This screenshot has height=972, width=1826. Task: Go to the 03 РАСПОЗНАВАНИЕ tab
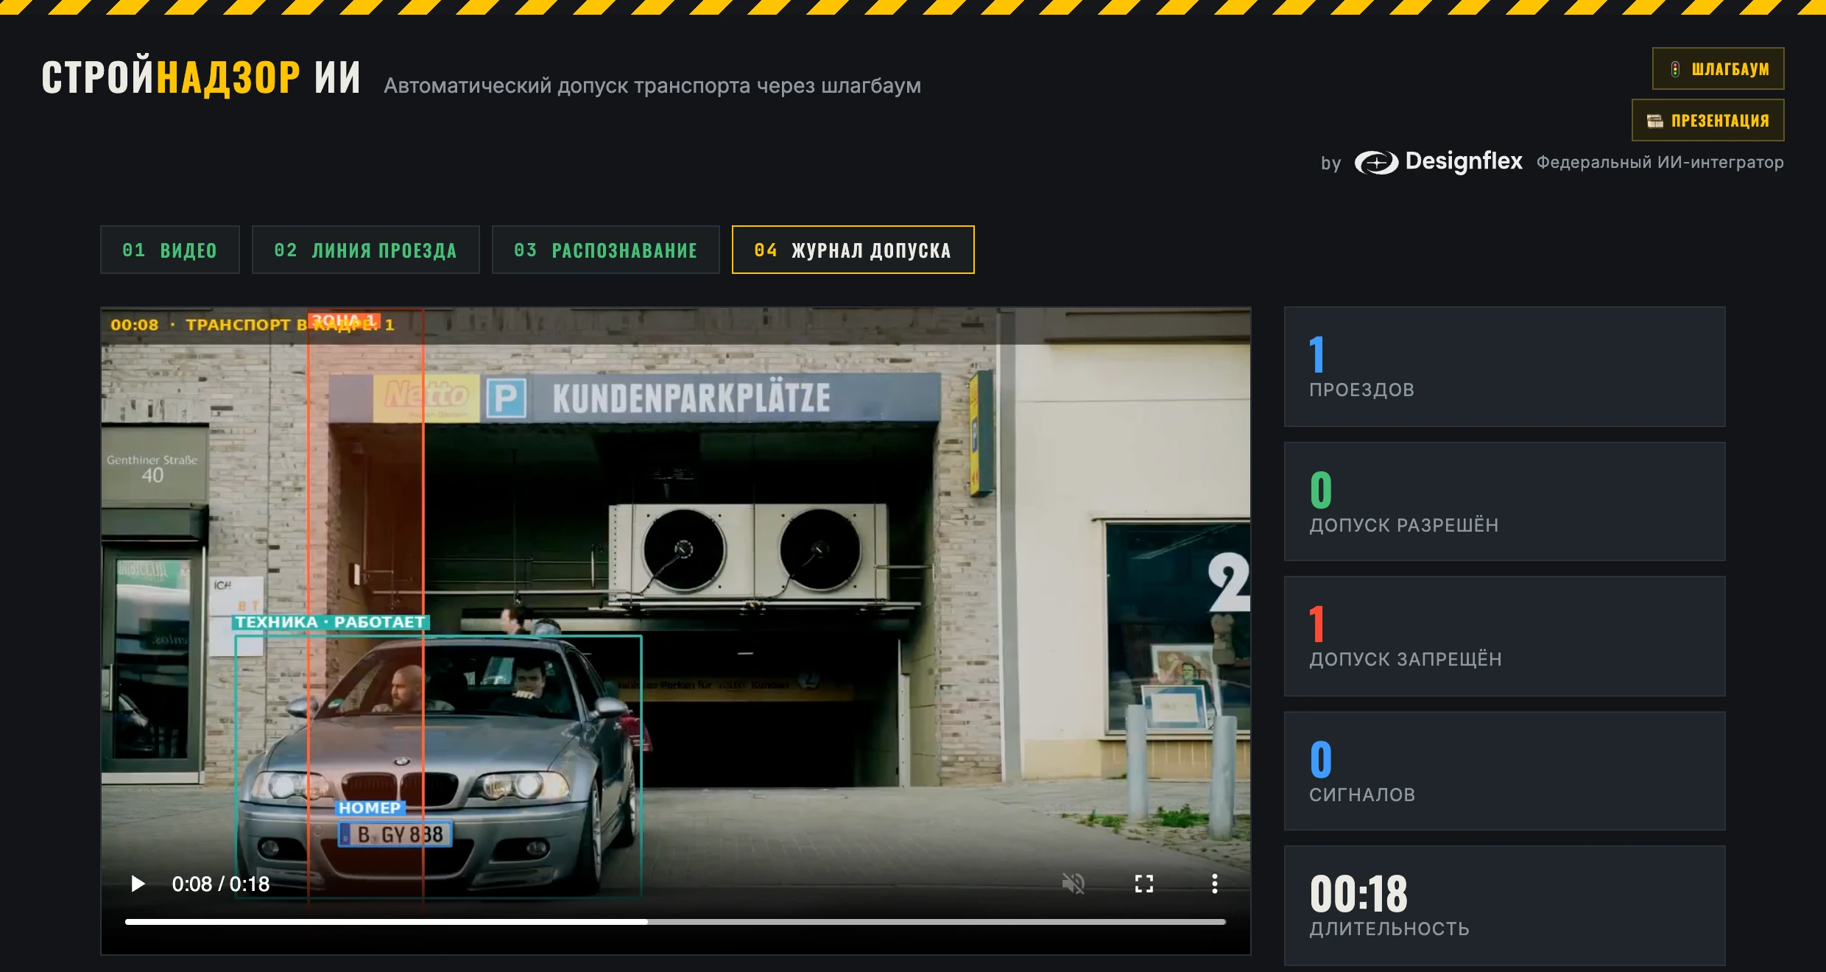click(606, 250)
